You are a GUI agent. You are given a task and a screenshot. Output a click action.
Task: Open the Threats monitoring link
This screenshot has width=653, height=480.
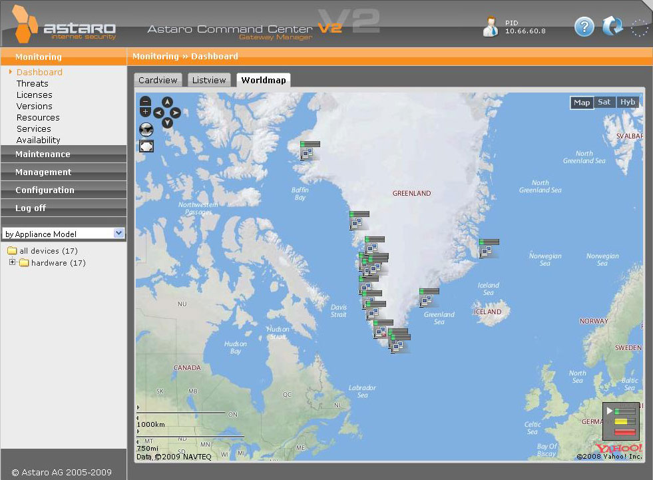(x=33, y=83)
